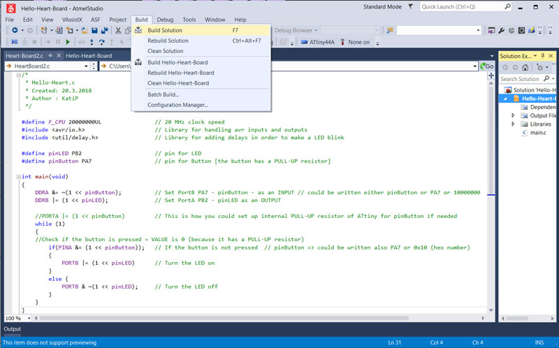Click the split editor plus icon

click(x=491, y=75)
